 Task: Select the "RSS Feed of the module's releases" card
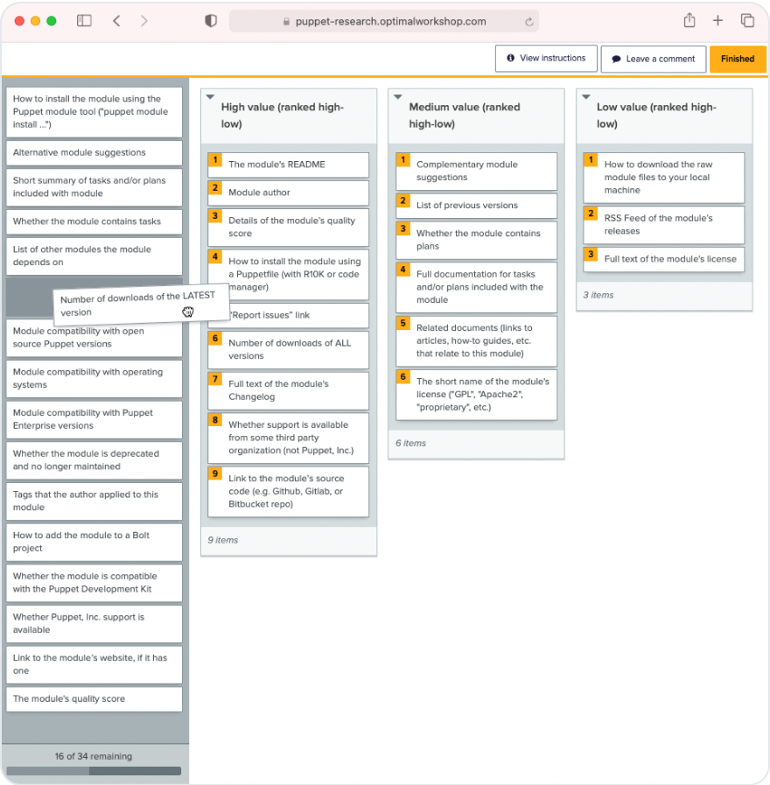(664, 225)
